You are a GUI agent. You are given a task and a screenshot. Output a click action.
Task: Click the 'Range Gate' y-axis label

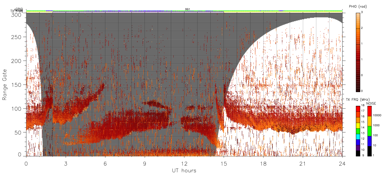[5, 84]
